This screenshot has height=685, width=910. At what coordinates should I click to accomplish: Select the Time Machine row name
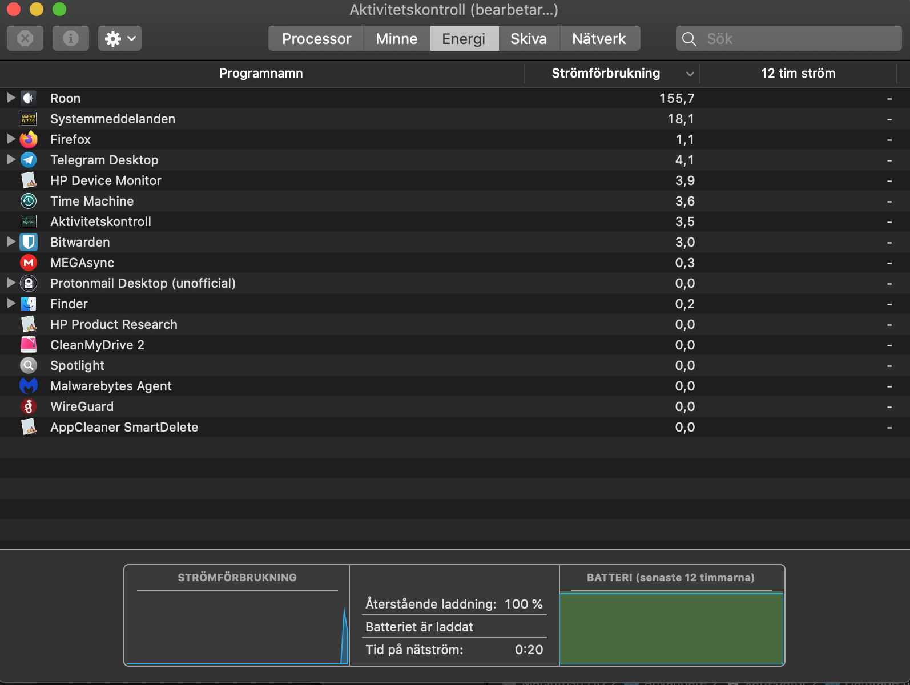(92, 201)
